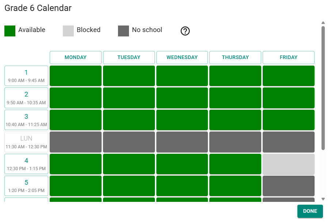Click the LUN lunch period label

tap(26, 142)
